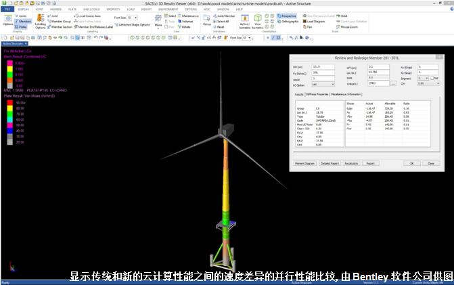Click the Reset selection tool
This screenshot has width=454, height=285.
(219, 27)
